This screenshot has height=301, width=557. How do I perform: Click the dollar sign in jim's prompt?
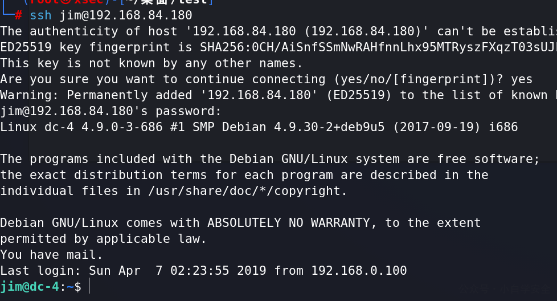[78, 286]
